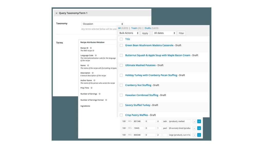Screen dimensions: 263x148
Task: Click Number of Servings help icon
Action: click(99, 94)
